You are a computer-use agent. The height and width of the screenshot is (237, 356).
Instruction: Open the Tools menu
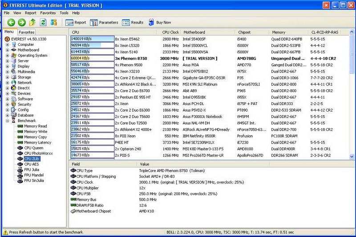[64, 13]
